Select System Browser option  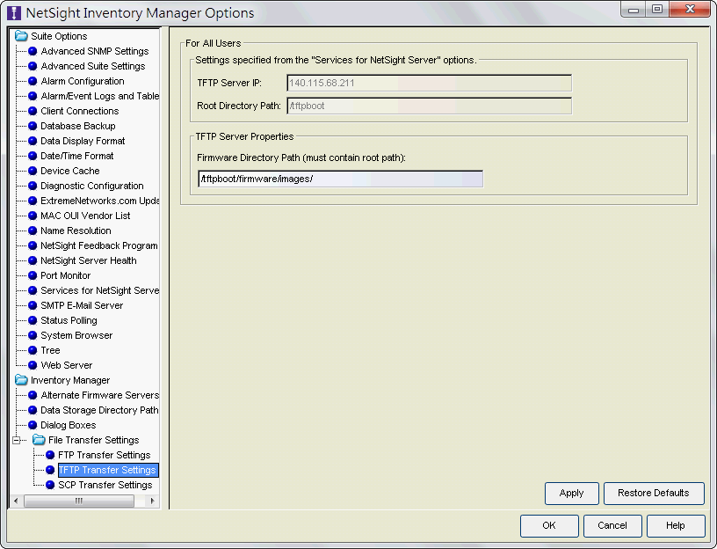tap(76, 335)
